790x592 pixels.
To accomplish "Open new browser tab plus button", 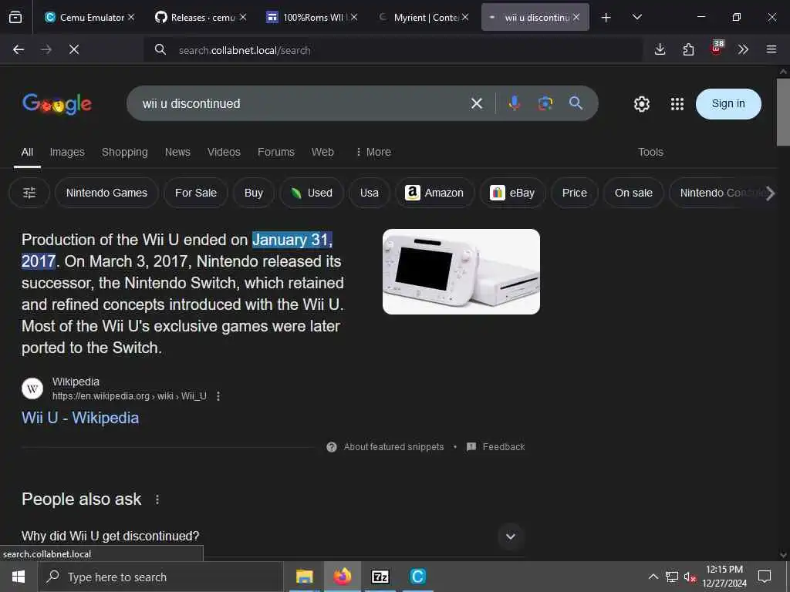I will 606,18.
